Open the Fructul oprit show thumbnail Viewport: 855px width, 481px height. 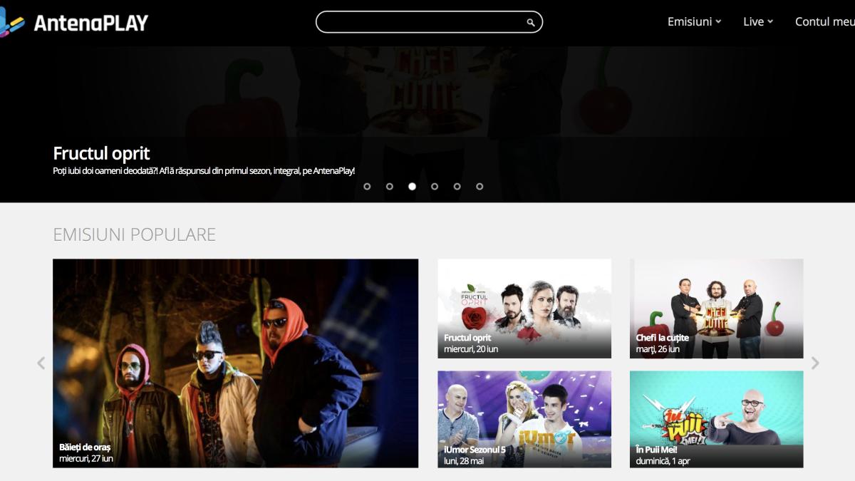click(x=524, y=308)
